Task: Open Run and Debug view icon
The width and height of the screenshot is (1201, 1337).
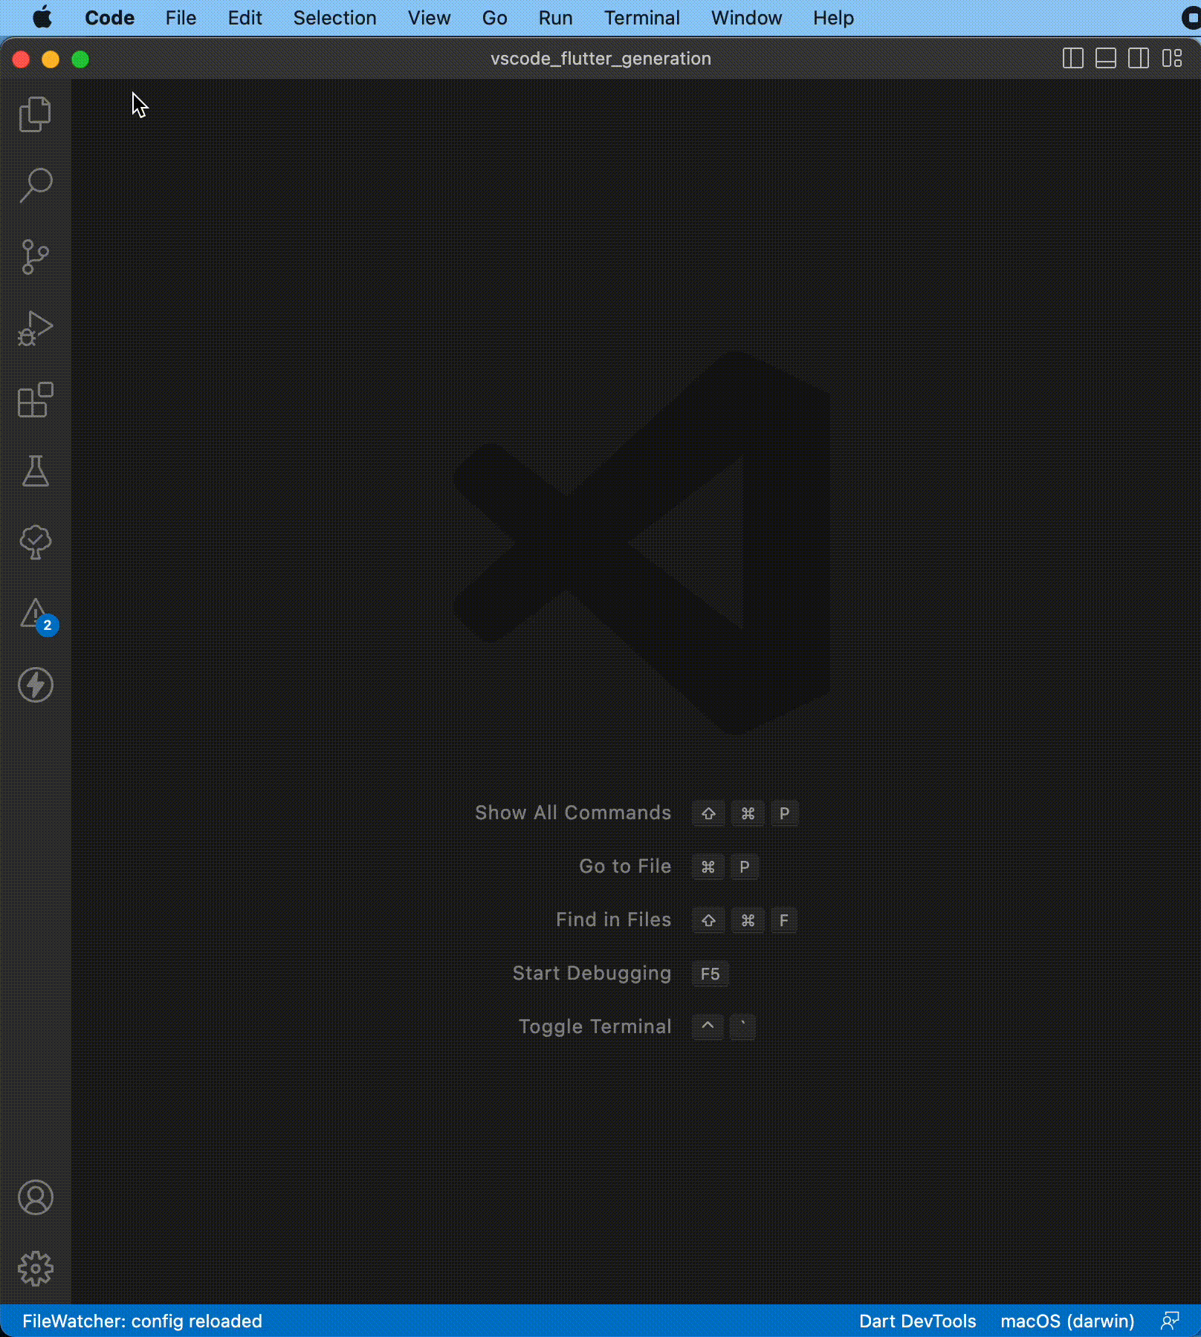Action: point(35,328)
